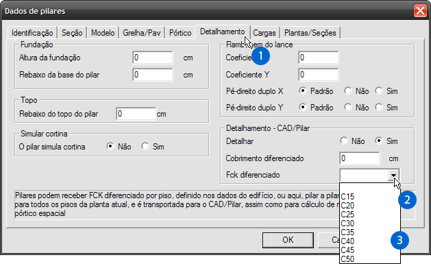Choose C15 from the Fck list
Image resolution: width=431 pixels, height=264 pixels.
tap(370, 197)
